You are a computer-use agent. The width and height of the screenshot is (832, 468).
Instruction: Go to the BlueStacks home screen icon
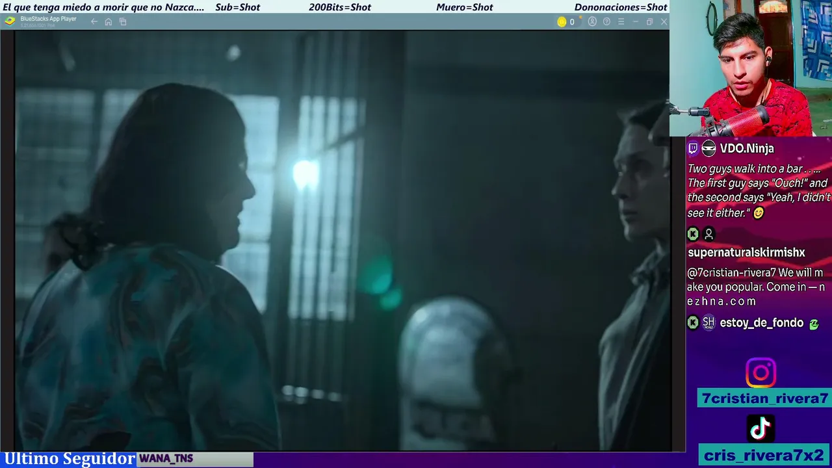pyautogui.click(x=109, y=21)
